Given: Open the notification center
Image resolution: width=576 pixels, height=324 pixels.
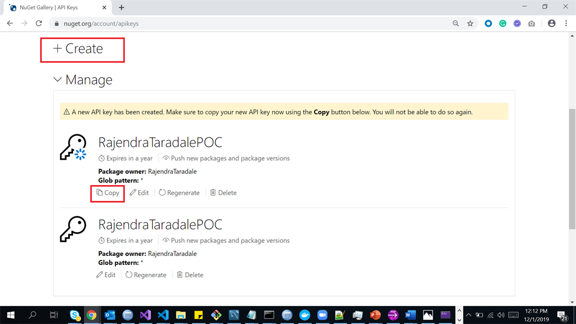Looking at the screenshot, I should pyautogui.click(x=562, y=315).
